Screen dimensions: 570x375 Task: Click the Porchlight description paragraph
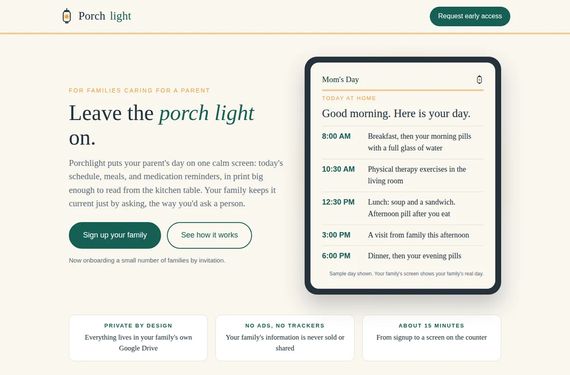[176, 183]
